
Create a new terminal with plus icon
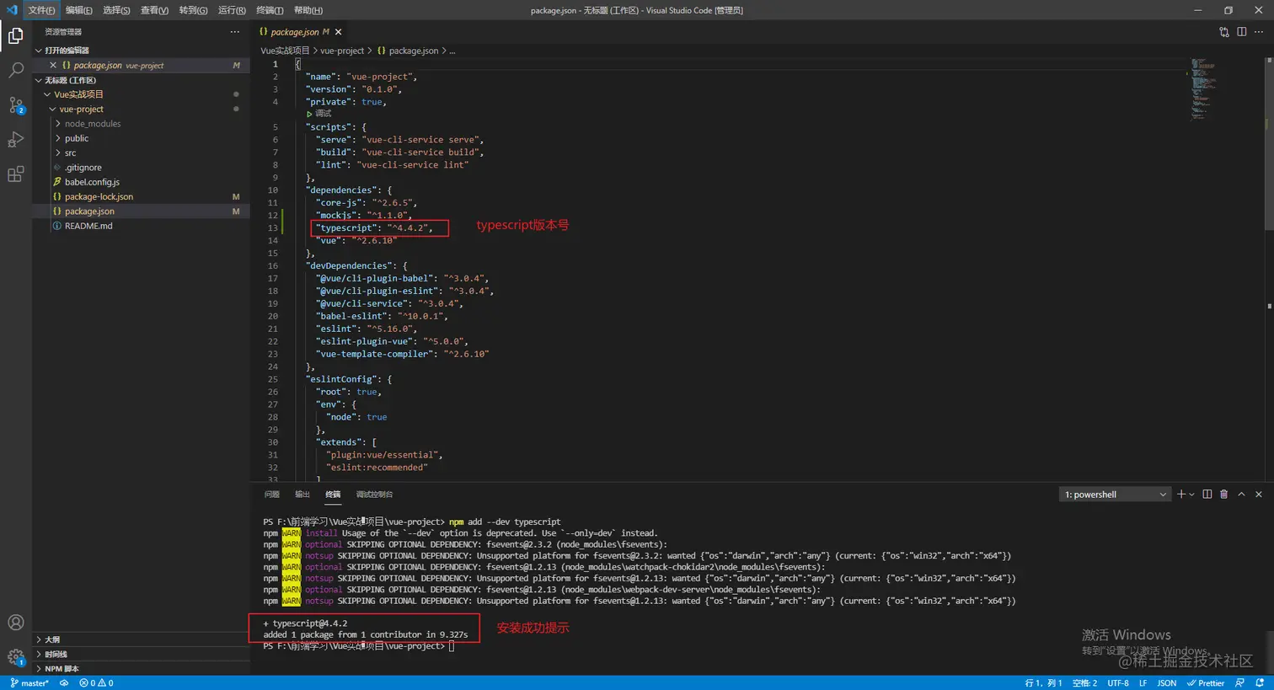(x=1181, y=495)
